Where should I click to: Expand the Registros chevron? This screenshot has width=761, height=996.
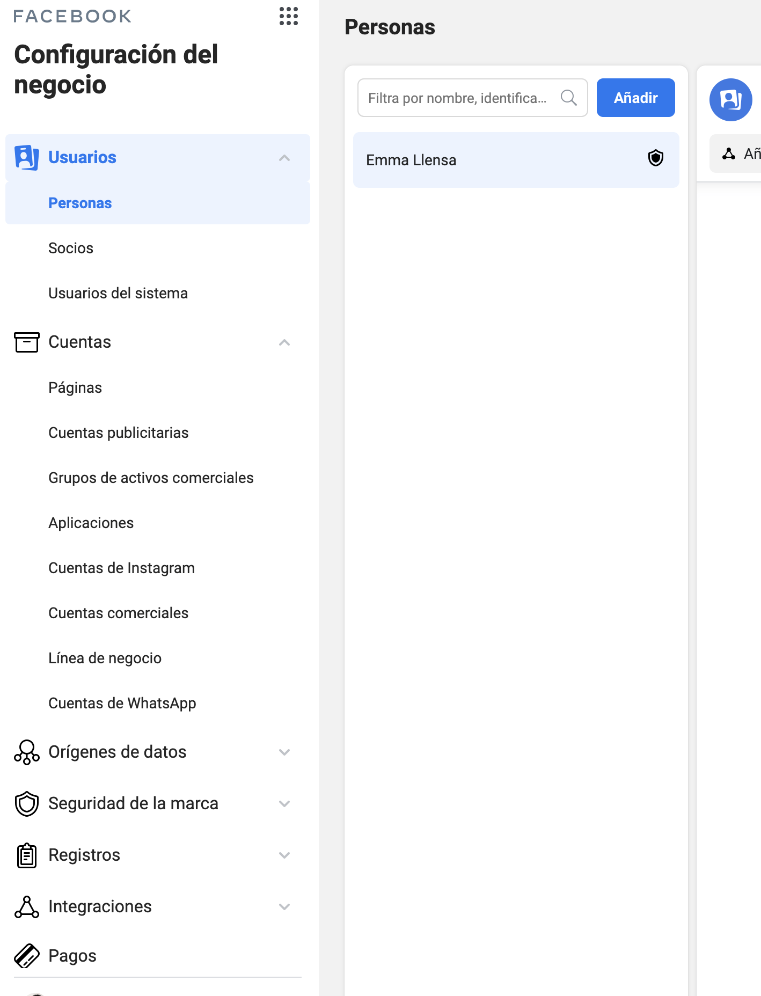[284, 855]
